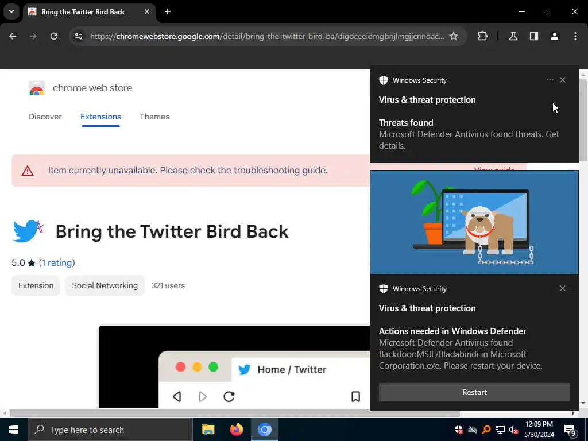Screen dimensions: 588x441
Task: Click the Social Networking category chip
Action: coord(105,285)
